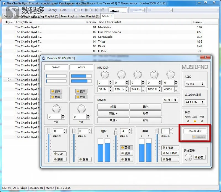This screenshot has height=192, width=221.
Task: Pause playback in foobar2000 toolbar
Action: click(86, 10)
